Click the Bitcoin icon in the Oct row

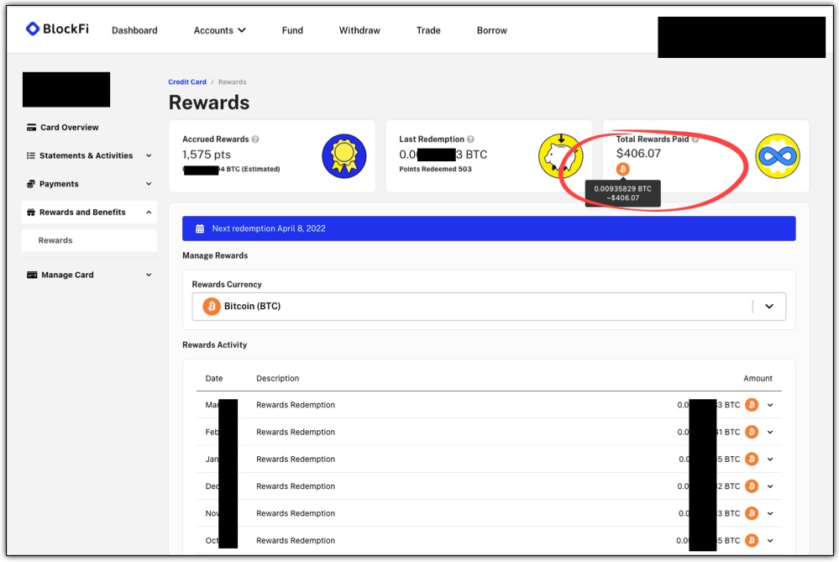tap(752, 541)
